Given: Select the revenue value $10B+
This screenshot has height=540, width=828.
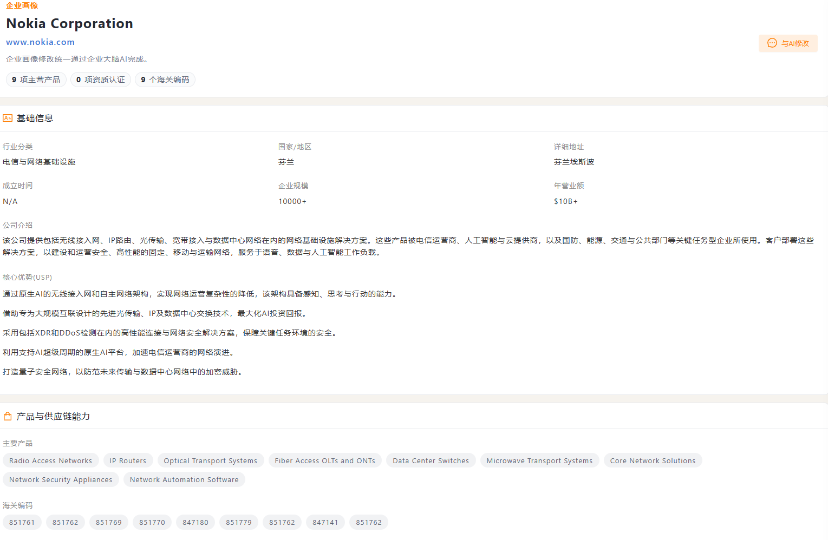Looking at the screenshot, I should pos(566,201).
